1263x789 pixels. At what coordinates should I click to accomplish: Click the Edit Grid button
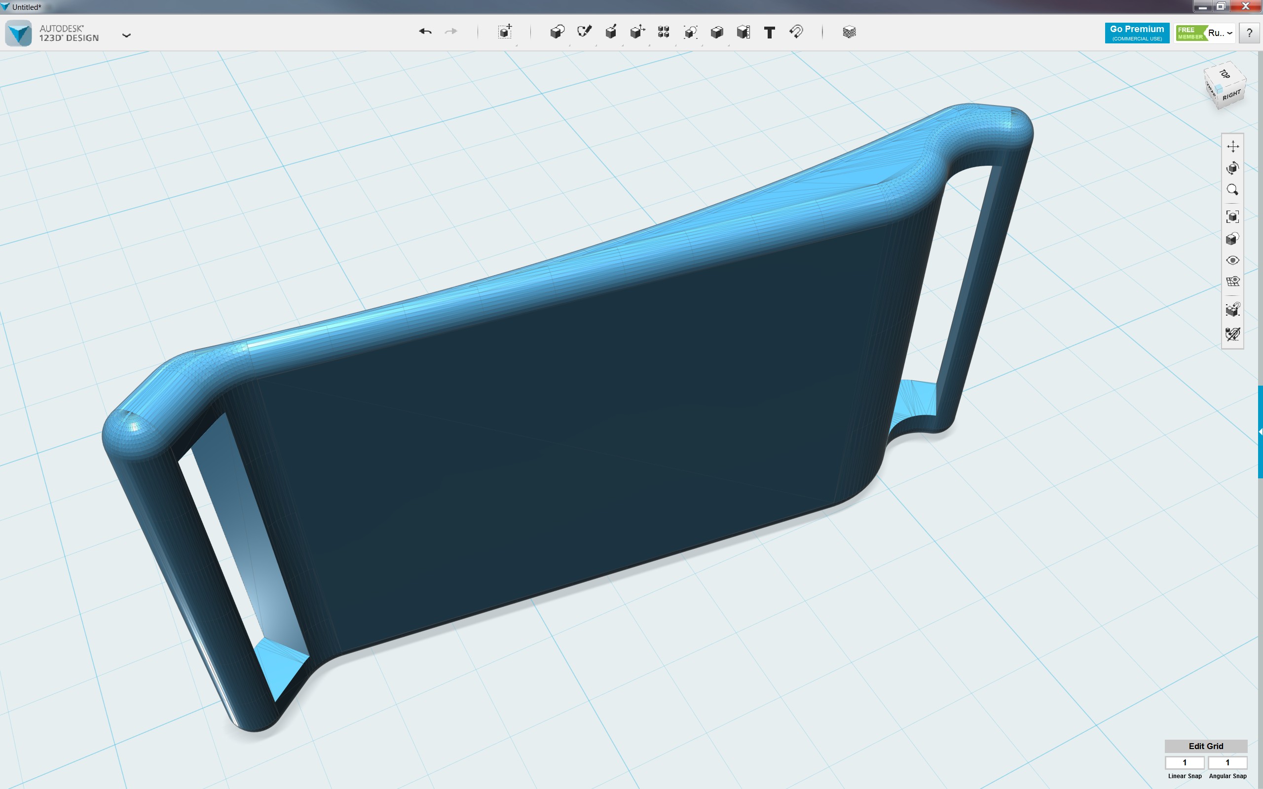tap(1206, 746)
